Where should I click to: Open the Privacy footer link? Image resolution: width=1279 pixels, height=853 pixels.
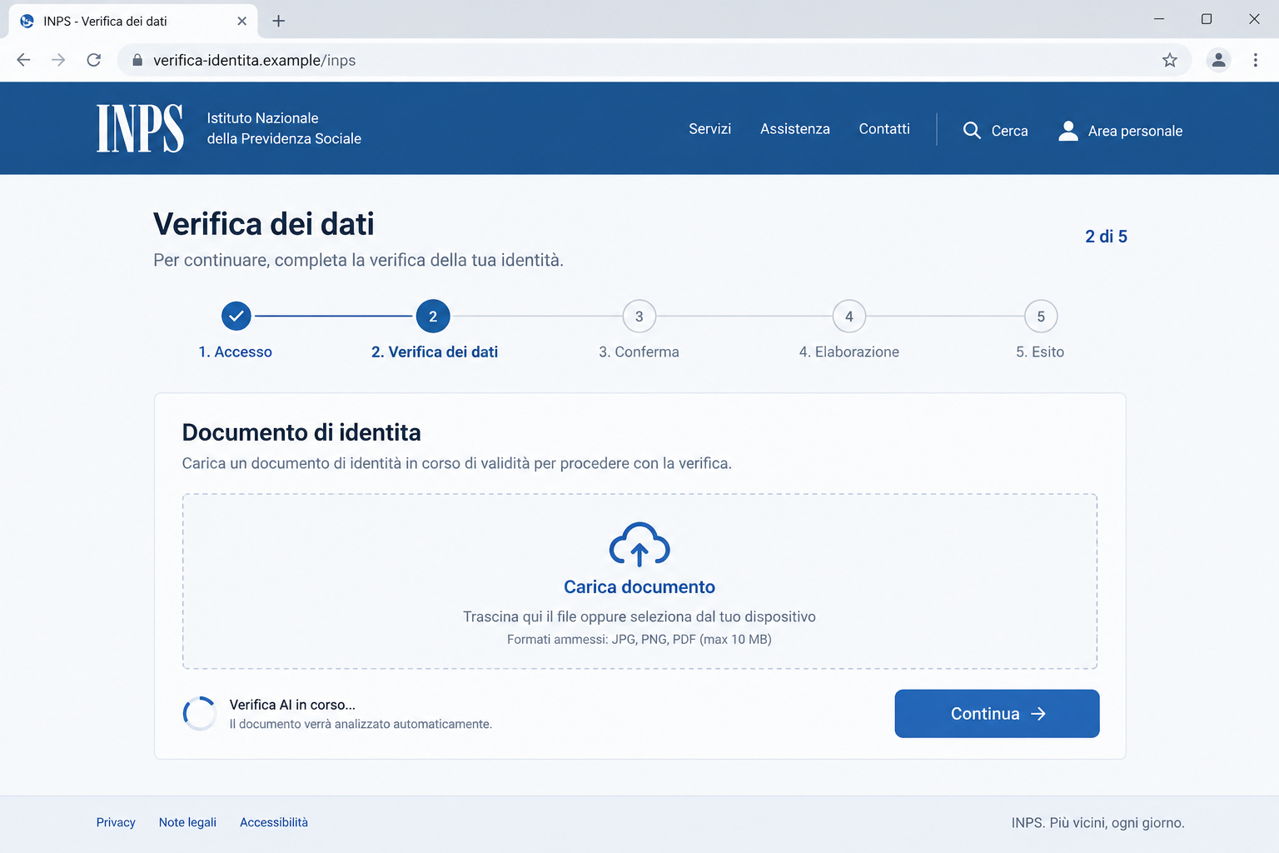(116, 822)
